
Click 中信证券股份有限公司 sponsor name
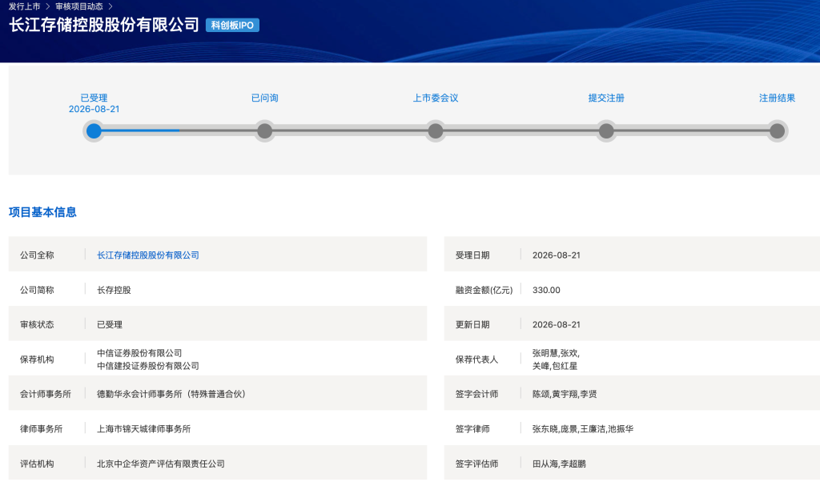tap(139, 353)
